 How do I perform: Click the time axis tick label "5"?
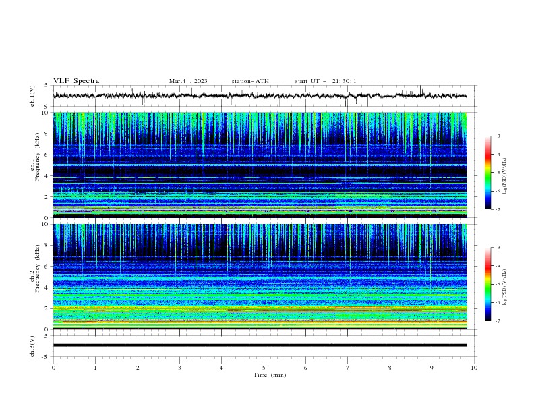point(264,368)
